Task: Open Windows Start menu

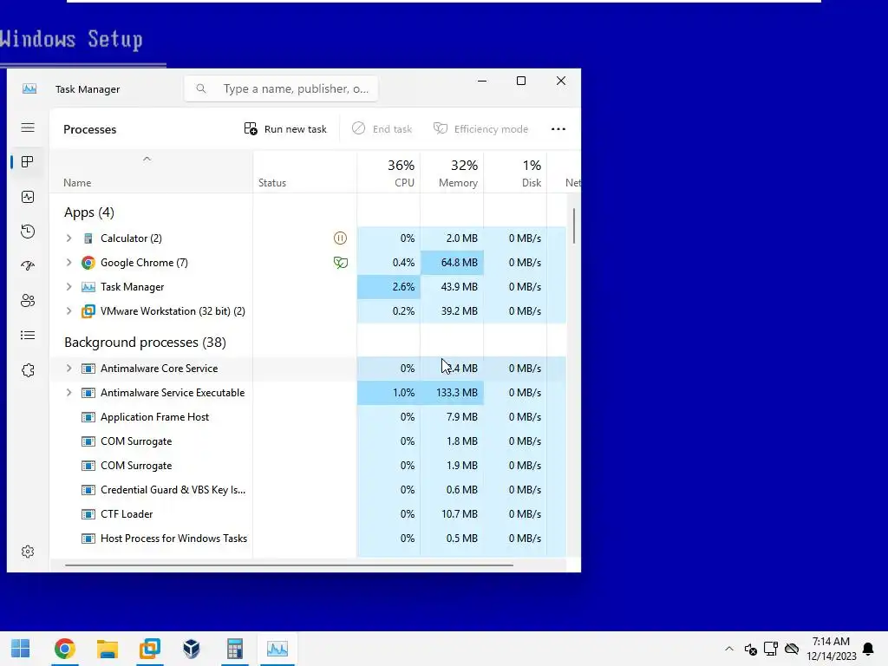Action: point(21,649)
